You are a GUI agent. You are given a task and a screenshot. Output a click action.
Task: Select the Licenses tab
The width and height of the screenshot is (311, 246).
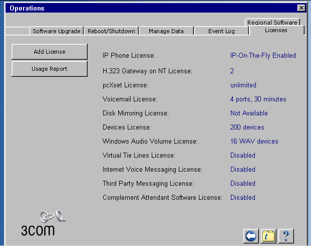pyautogui.click(x=276, y=31)
